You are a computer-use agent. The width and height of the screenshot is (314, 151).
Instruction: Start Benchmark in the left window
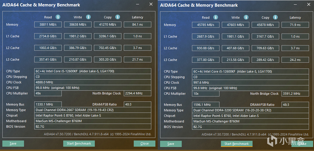coord(79,143)
